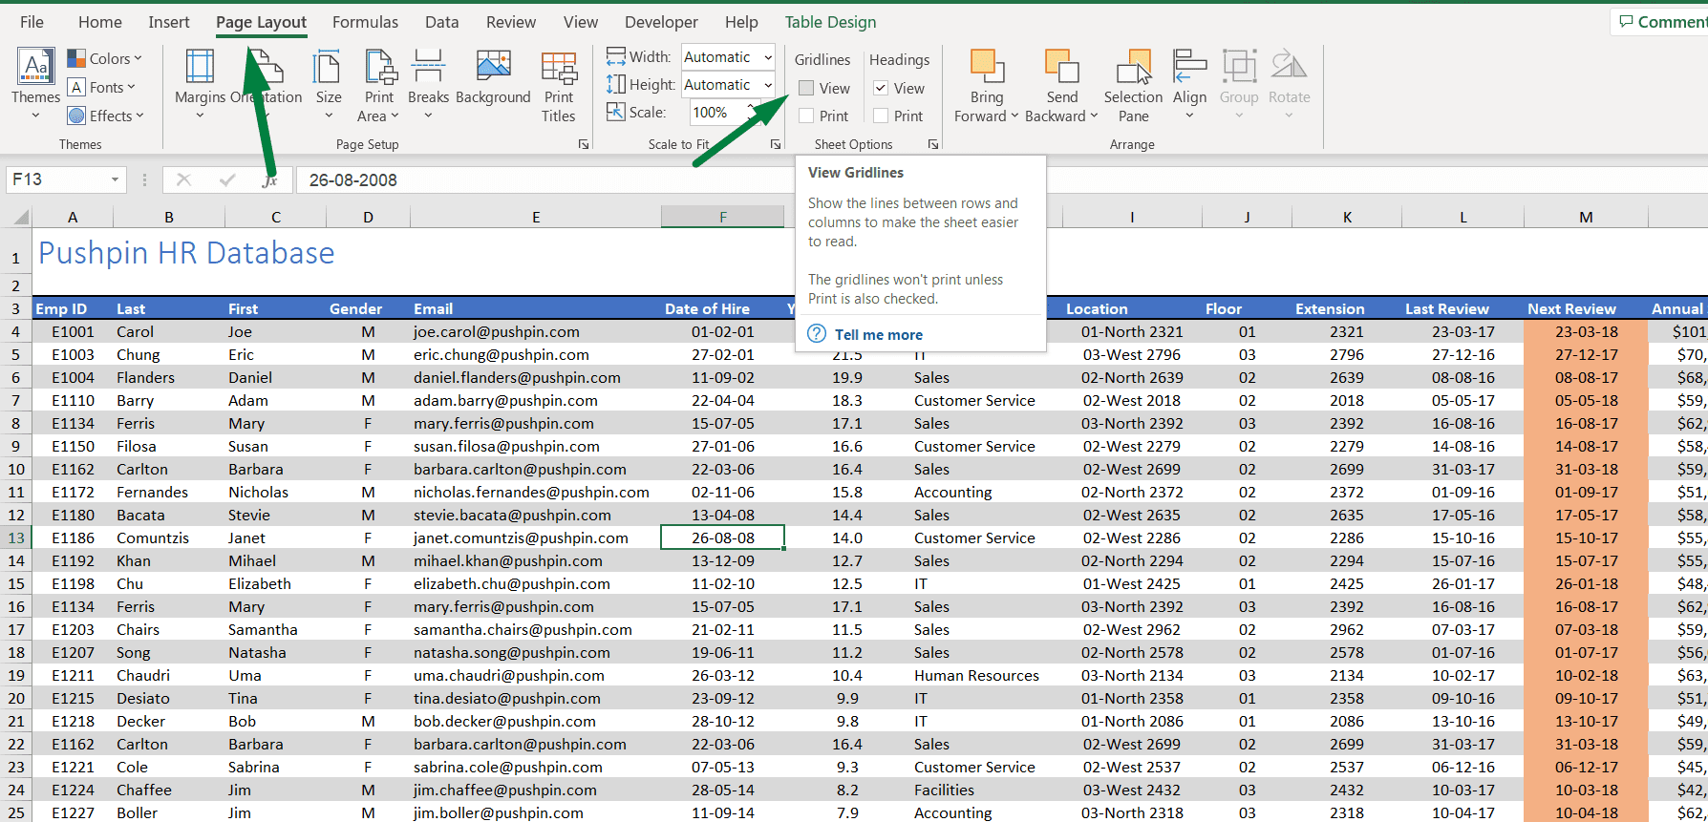Click Location cell 03-North 2134
Screen dimensions: 1708x822
tap(1132, 675)
